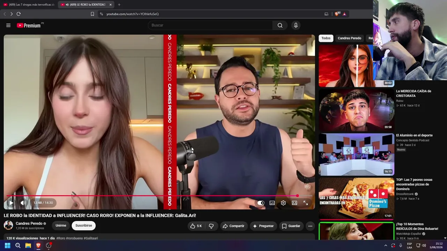Like the video with 5 K likes

coord(196,226)
